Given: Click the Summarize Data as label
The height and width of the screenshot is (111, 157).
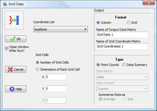Looking at the screenshot, I should click(x=112, y=95).
